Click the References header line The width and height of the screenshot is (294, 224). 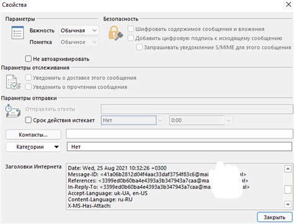pos(158,181)
